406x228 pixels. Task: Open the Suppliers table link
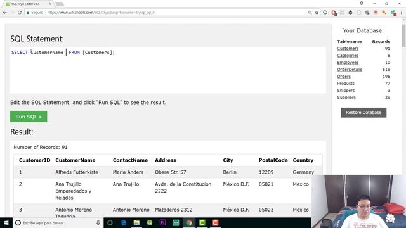coord(346,98)
